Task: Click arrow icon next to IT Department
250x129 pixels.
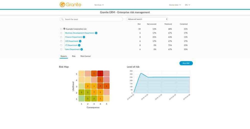Action: pyautogui.click(x=79, y=45)
